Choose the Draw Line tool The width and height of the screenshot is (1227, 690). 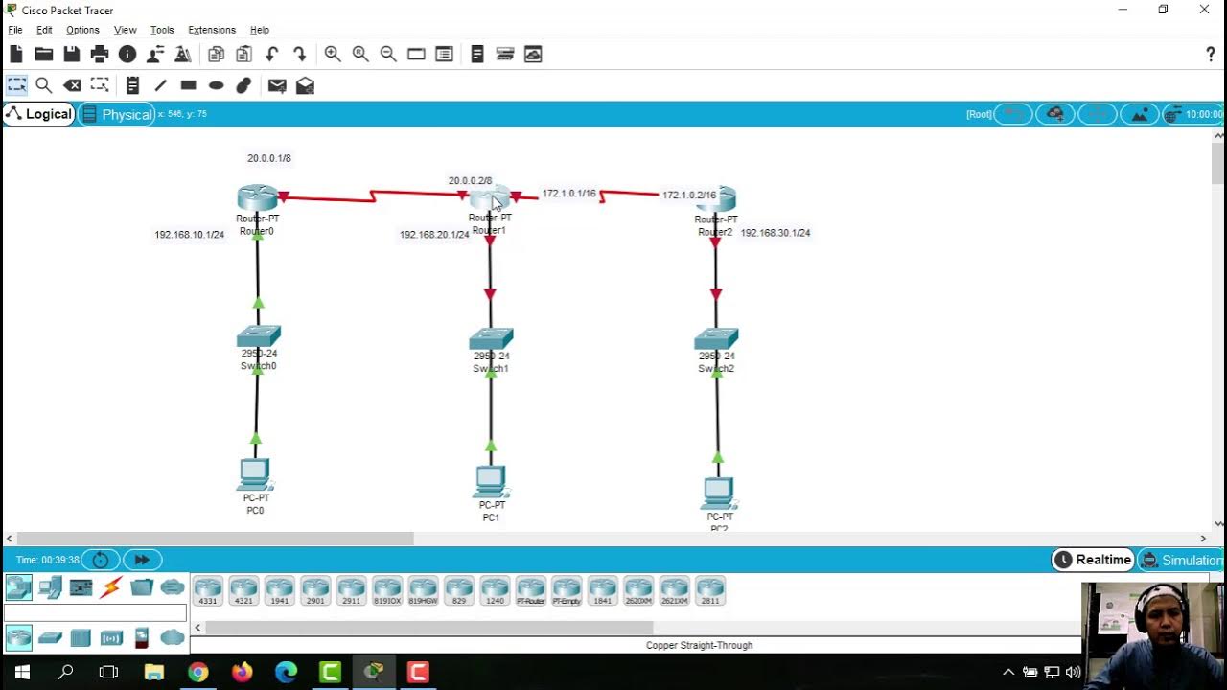click(160, 85)
